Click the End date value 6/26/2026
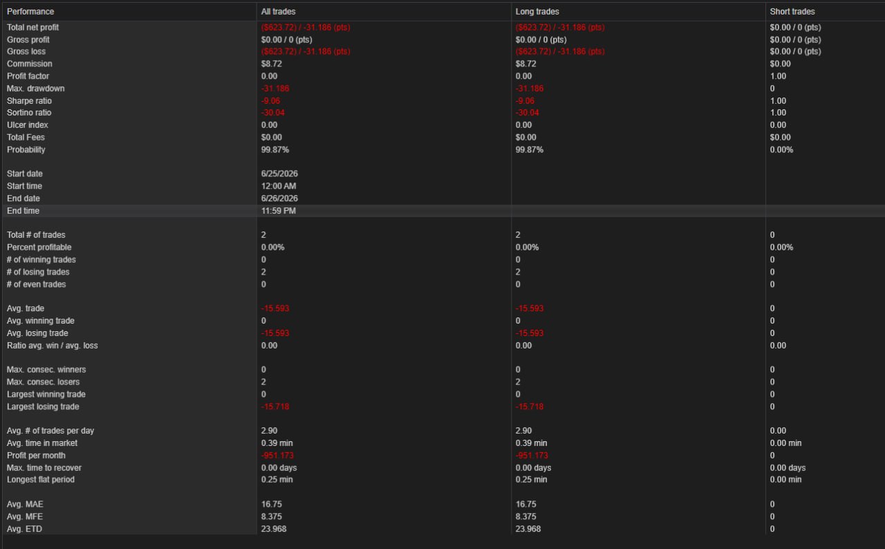 [x=279, y=199]
